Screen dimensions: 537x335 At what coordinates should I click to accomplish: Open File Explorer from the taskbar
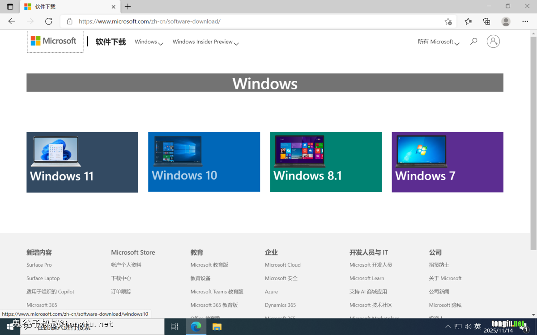(x=217, y=327)
